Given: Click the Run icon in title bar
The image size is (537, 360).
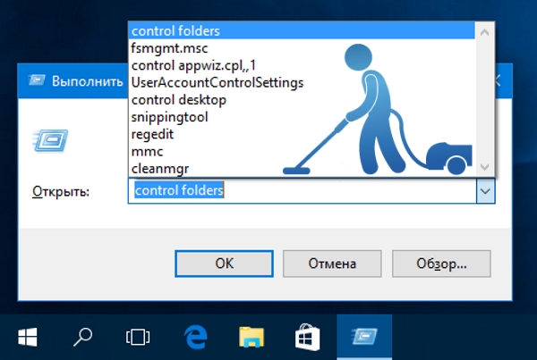Looking at the screenshot, I should [x=34, y=80].
